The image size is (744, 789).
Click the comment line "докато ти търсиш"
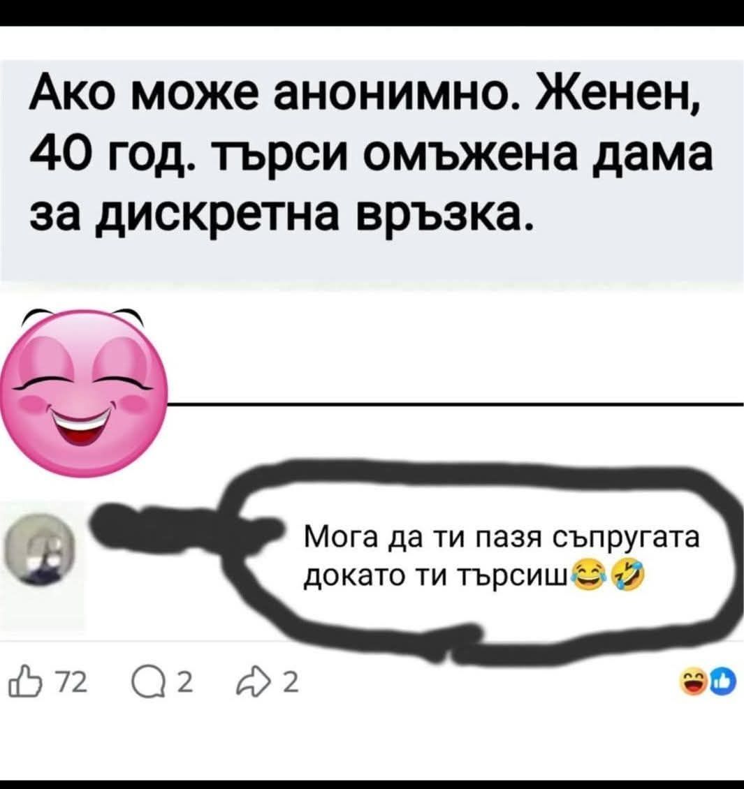click(438, 574)
